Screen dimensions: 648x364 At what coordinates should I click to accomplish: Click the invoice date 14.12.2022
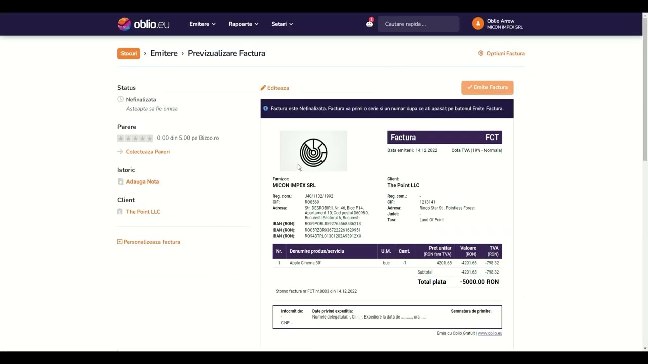(x=426, y=150)
